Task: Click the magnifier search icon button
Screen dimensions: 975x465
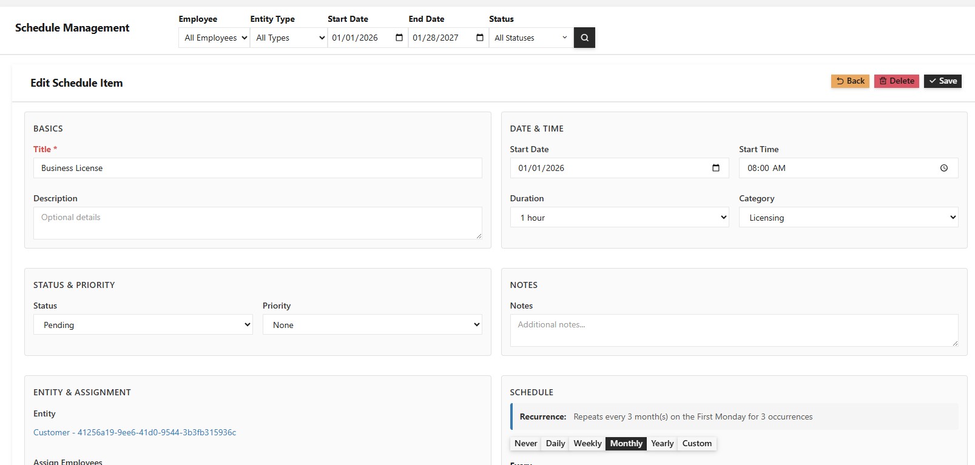Action: coord(584,38)
